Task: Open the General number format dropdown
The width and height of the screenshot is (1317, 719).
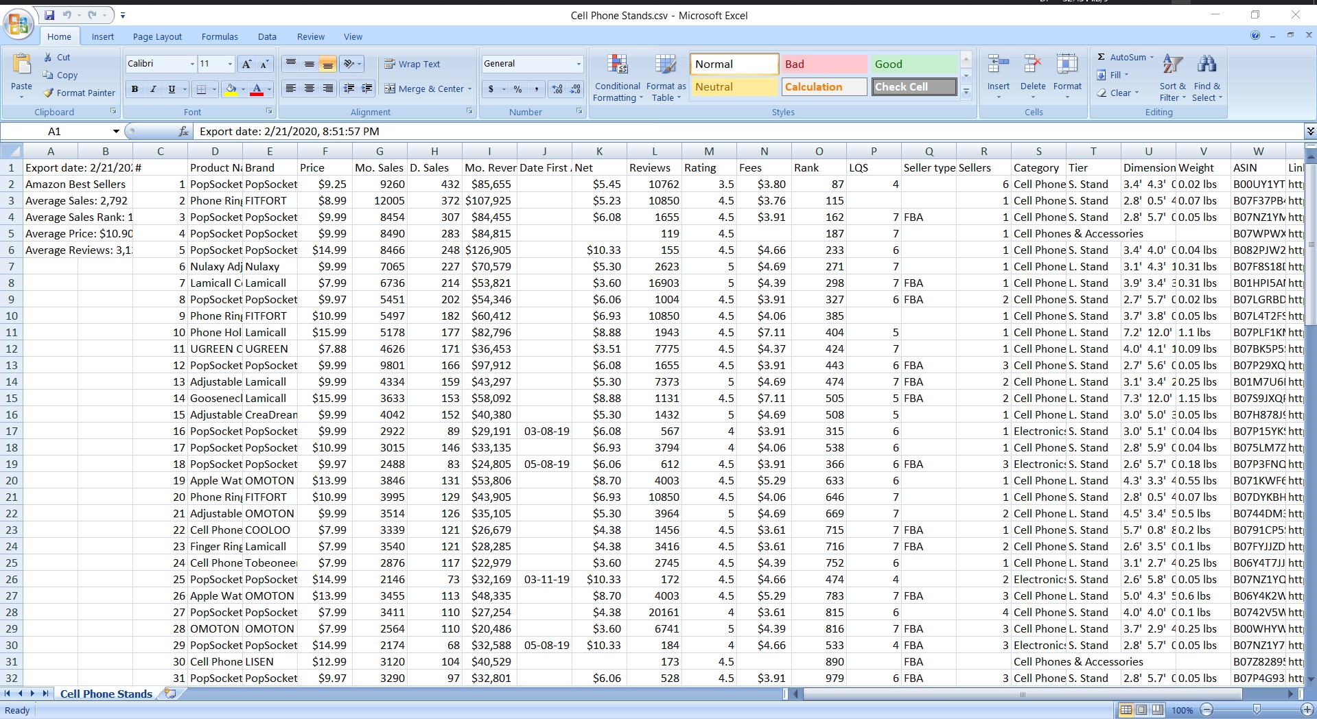Action: pos(578,64)
